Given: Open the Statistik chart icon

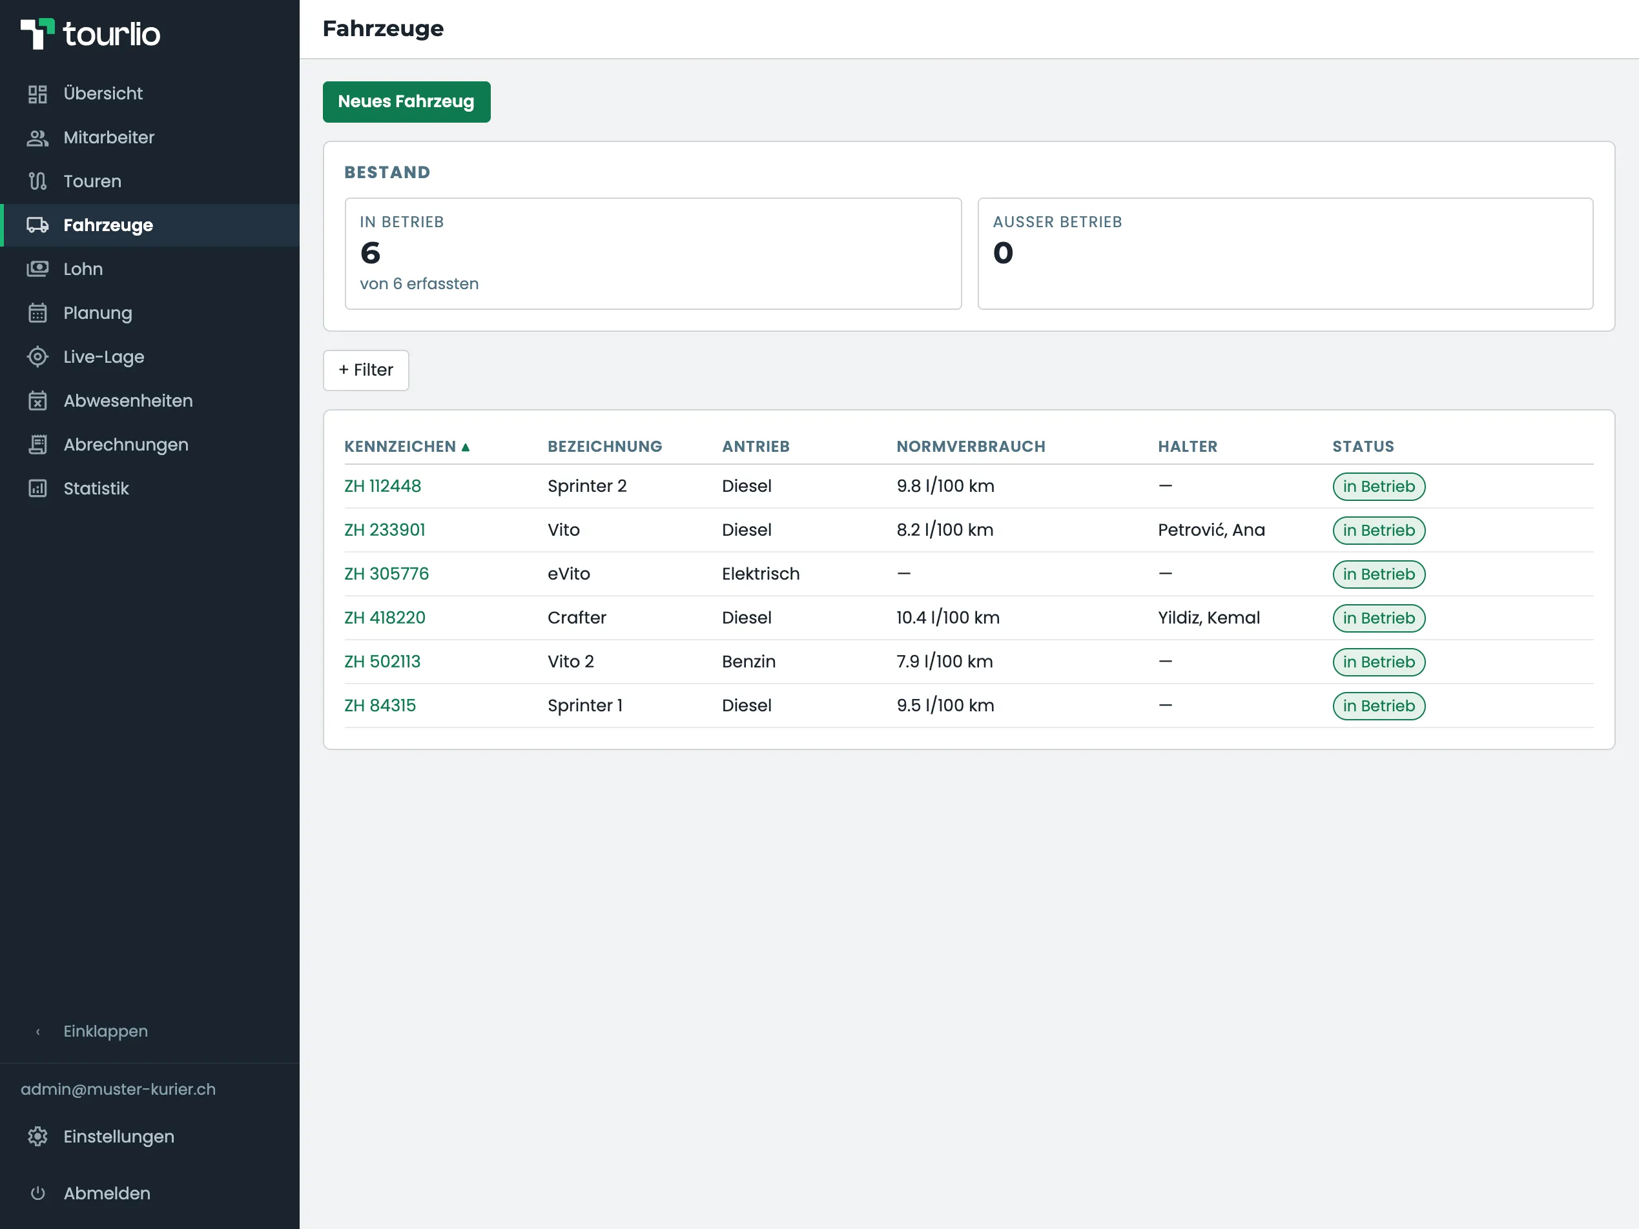Looking at the screenshot, I should click(x=37, y=488).
